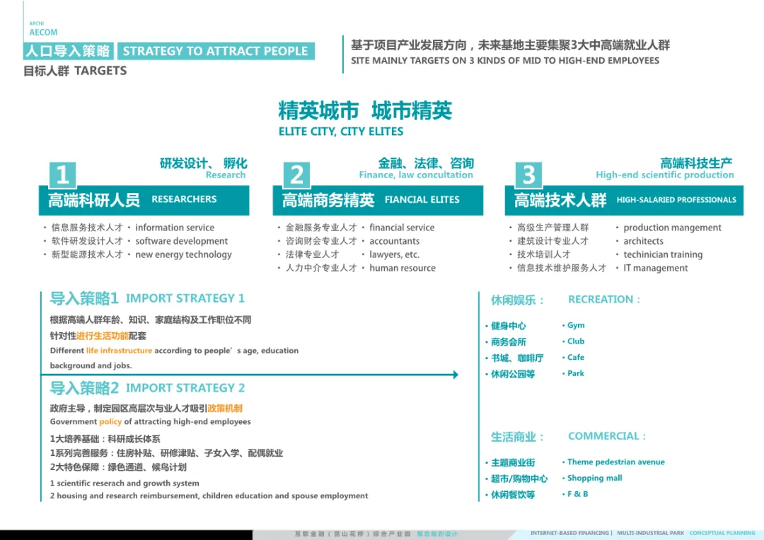Click 'human resource' list item
The width and height of the screenshot is (764, 540).
403,268
